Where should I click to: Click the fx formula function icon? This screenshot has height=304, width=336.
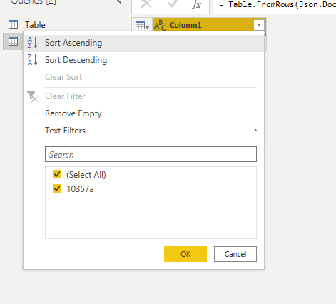tap(196, 4)
